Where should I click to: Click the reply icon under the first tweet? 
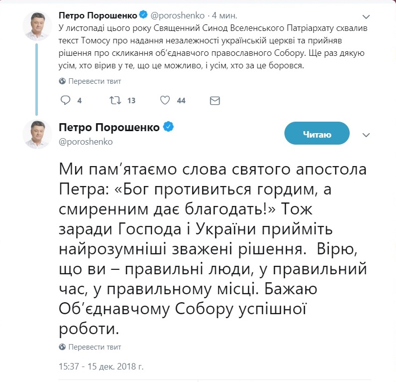tap(66, 100)
